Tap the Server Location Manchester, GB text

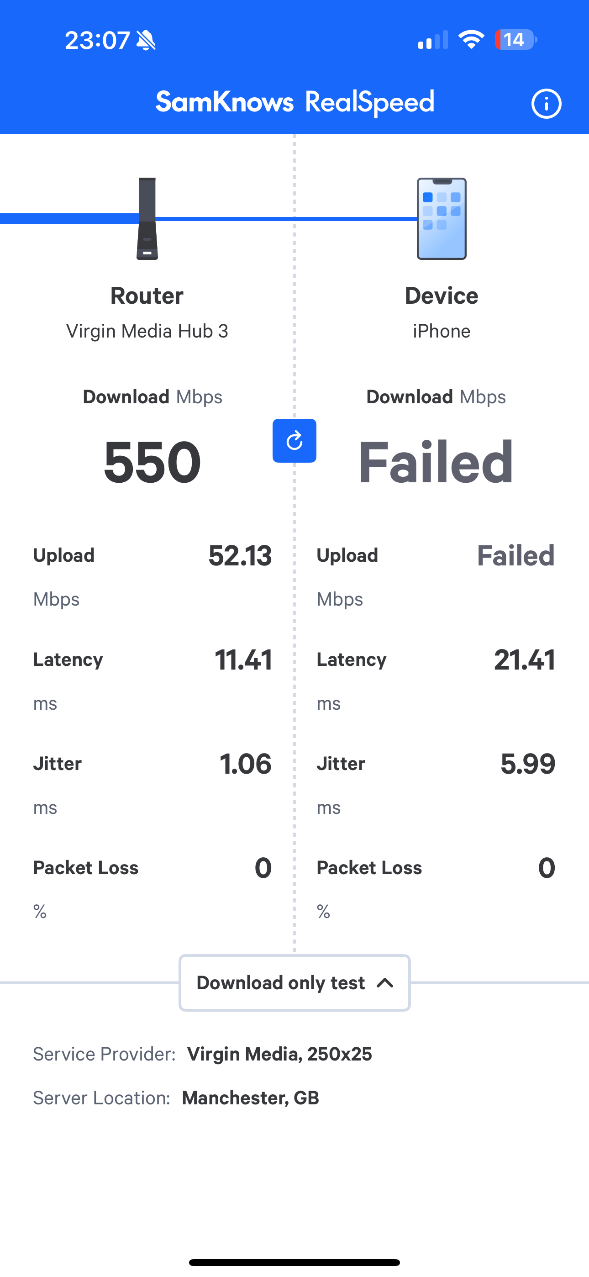point(250,1098)
